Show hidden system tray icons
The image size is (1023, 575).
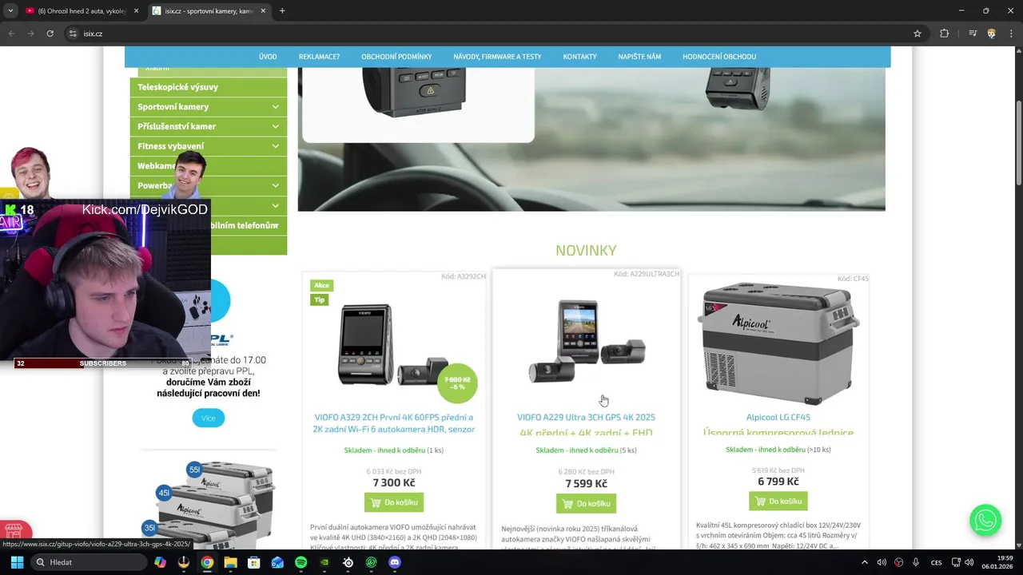pyautogui.click(x=864, y=562)
